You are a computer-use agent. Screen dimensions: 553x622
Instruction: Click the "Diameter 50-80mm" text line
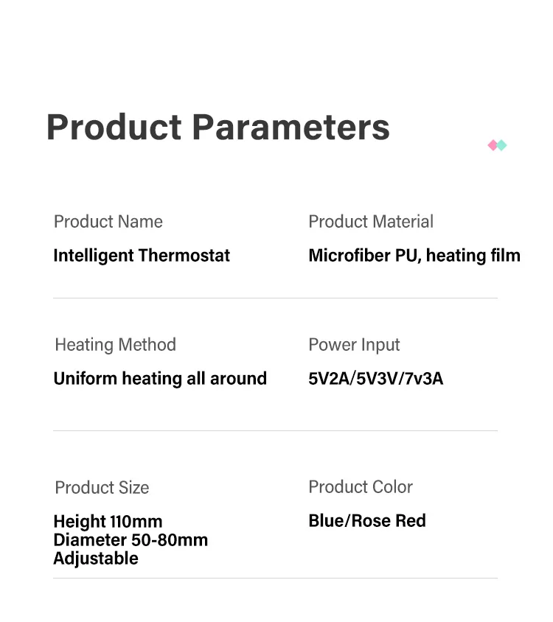click(x=131, y=540)
